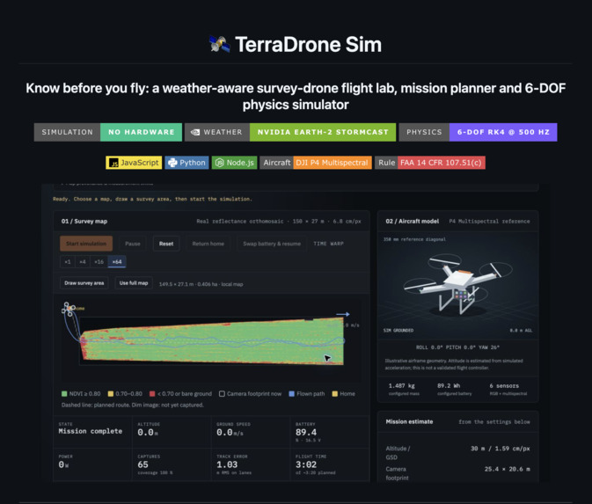Viewport: 592px width, 504px height.
Task: Click the JavaScript logo in the yellow badge
Action: click(x=113, y=163)
